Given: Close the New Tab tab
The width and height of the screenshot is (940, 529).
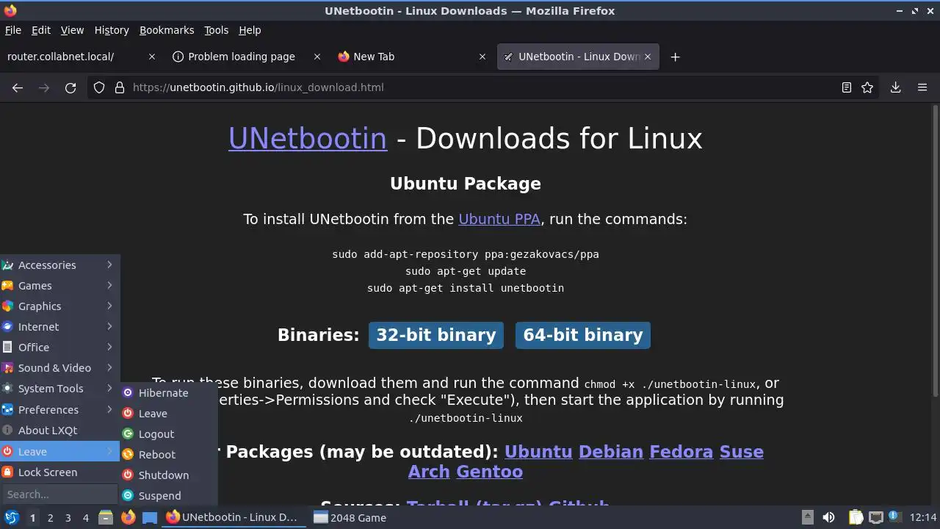Looking at the screenshot, I should pos(482,57).
